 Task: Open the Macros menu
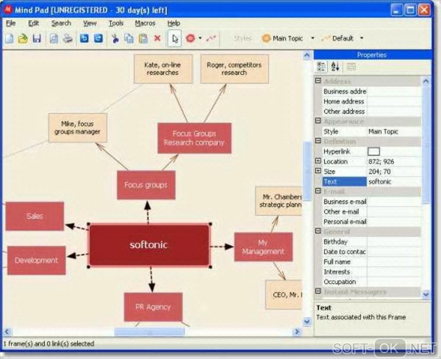point(145,23)
